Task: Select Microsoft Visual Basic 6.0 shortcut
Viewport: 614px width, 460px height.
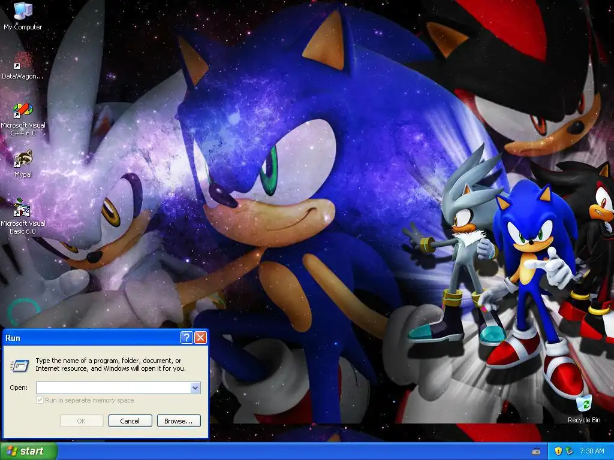Action: [x=23, y=216]
